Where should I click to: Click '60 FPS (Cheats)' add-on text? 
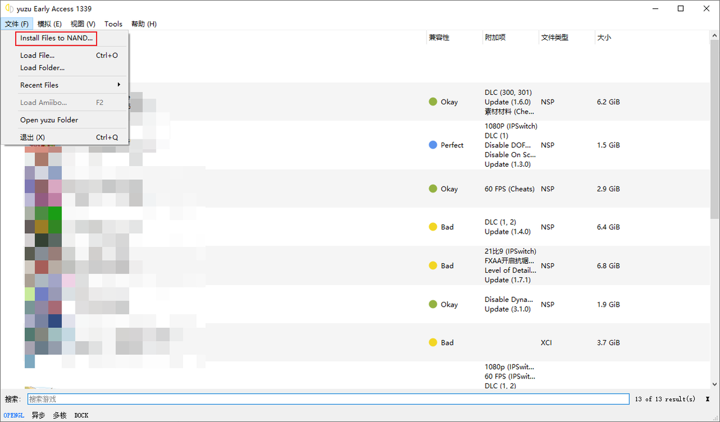point(510,189)
